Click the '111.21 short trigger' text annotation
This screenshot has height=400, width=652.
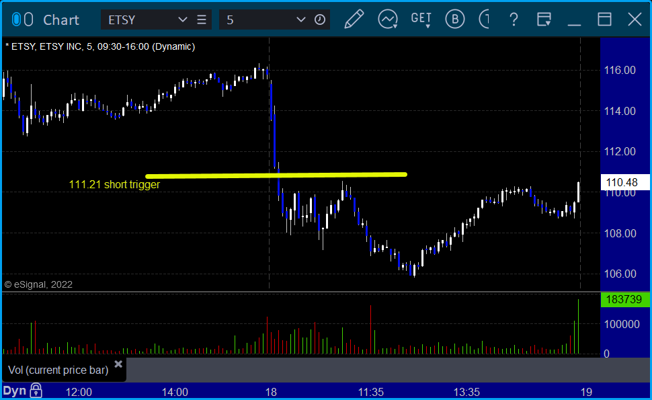point(114,185)
